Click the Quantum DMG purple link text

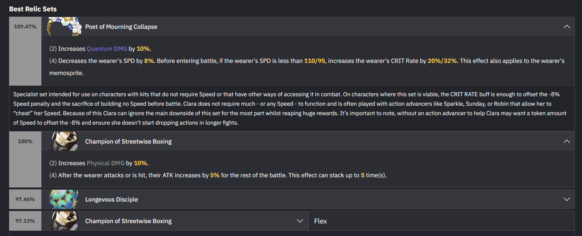point(107,48)
